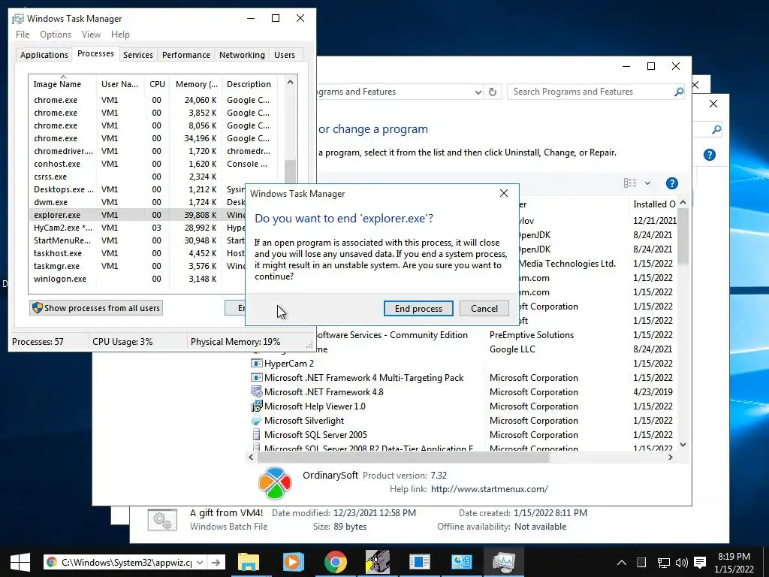Screen dimensions: 769x577
Task: Click the volume speaker tray icon
Action: tap(681, 562)
